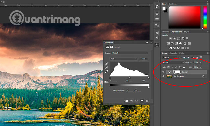
Task: Pick the black point eyedropper
Action: tap(107, 64)
